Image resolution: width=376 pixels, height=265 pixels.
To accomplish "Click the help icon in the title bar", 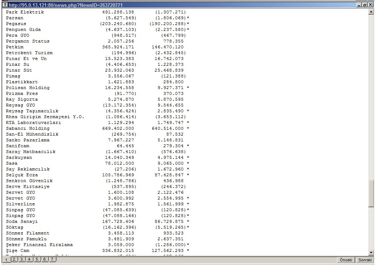I will (5, 5).
